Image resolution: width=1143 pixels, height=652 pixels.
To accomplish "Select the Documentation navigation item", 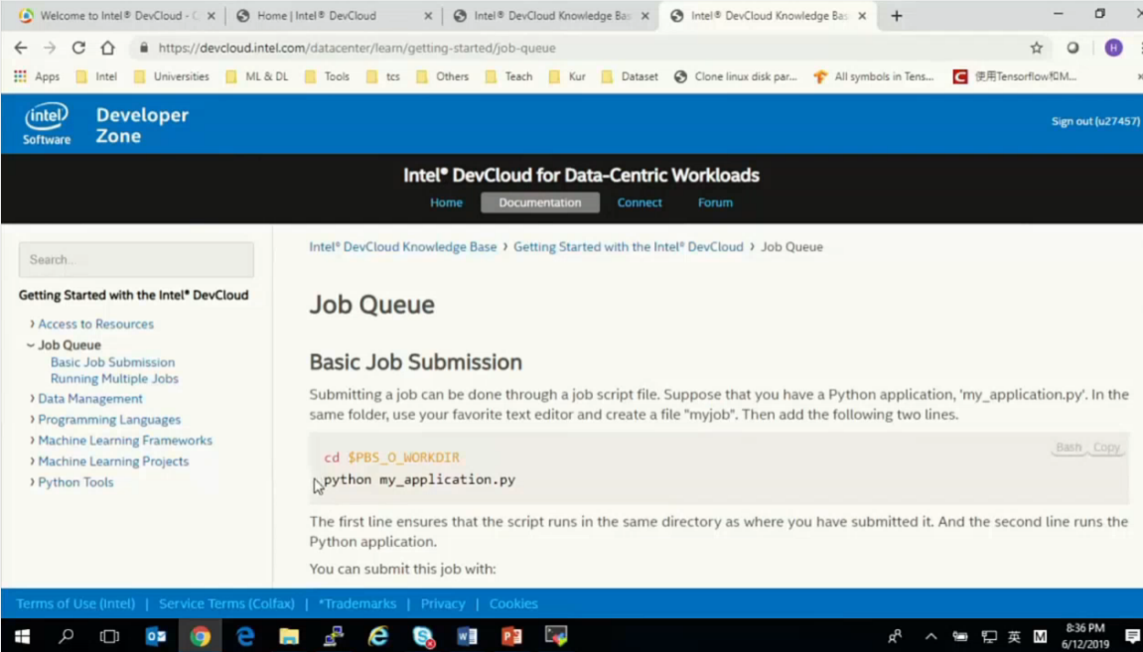I will tap(540, 203).
